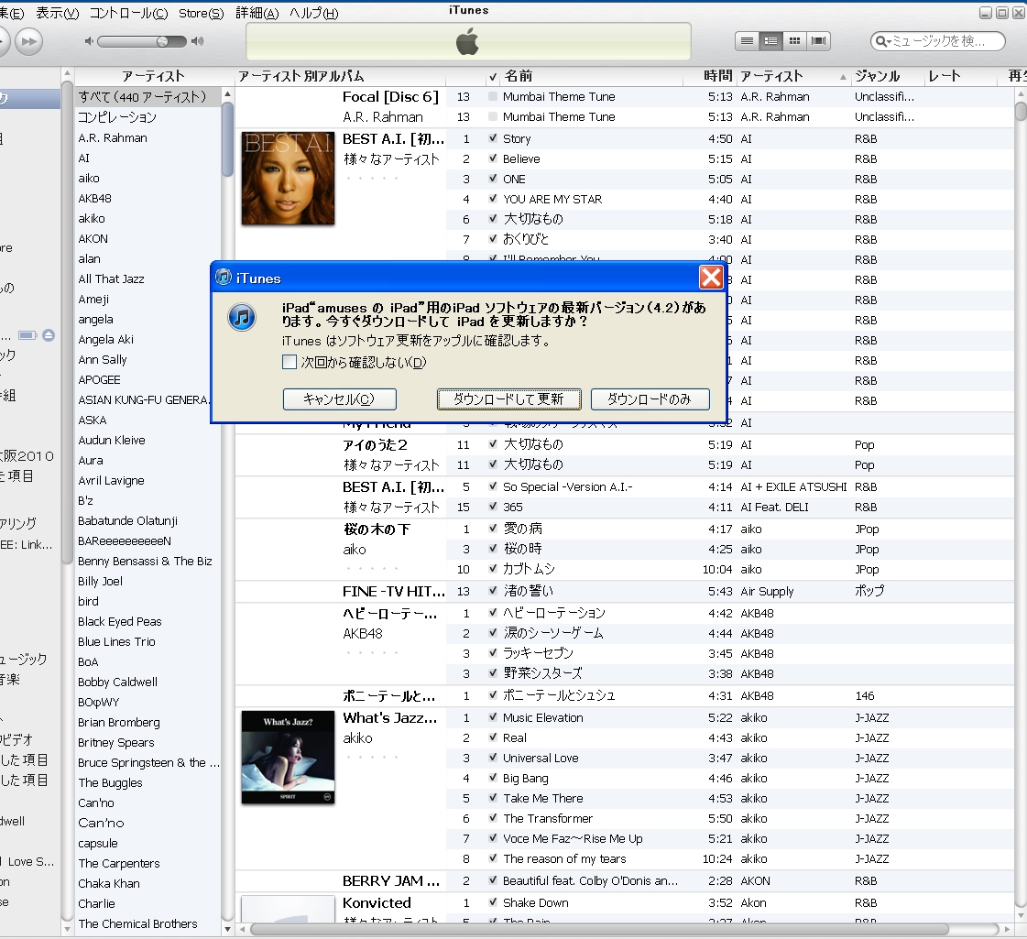Select コンピレーション in artist list

pyautogui.click(x=148, y=117)
